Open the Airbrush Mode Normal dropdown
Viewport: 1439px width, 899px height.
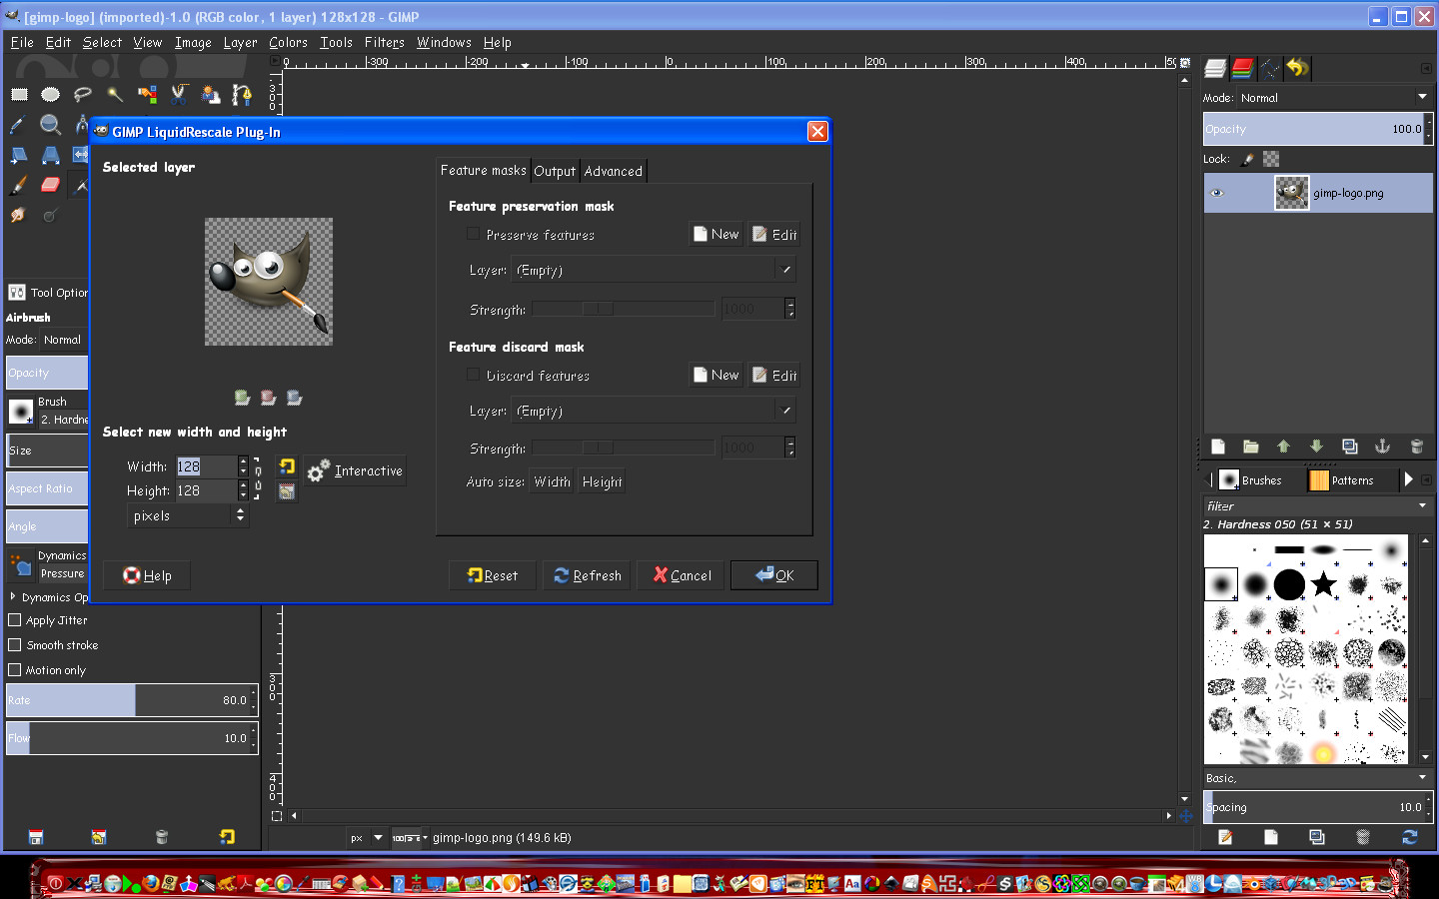click(64, 340)
